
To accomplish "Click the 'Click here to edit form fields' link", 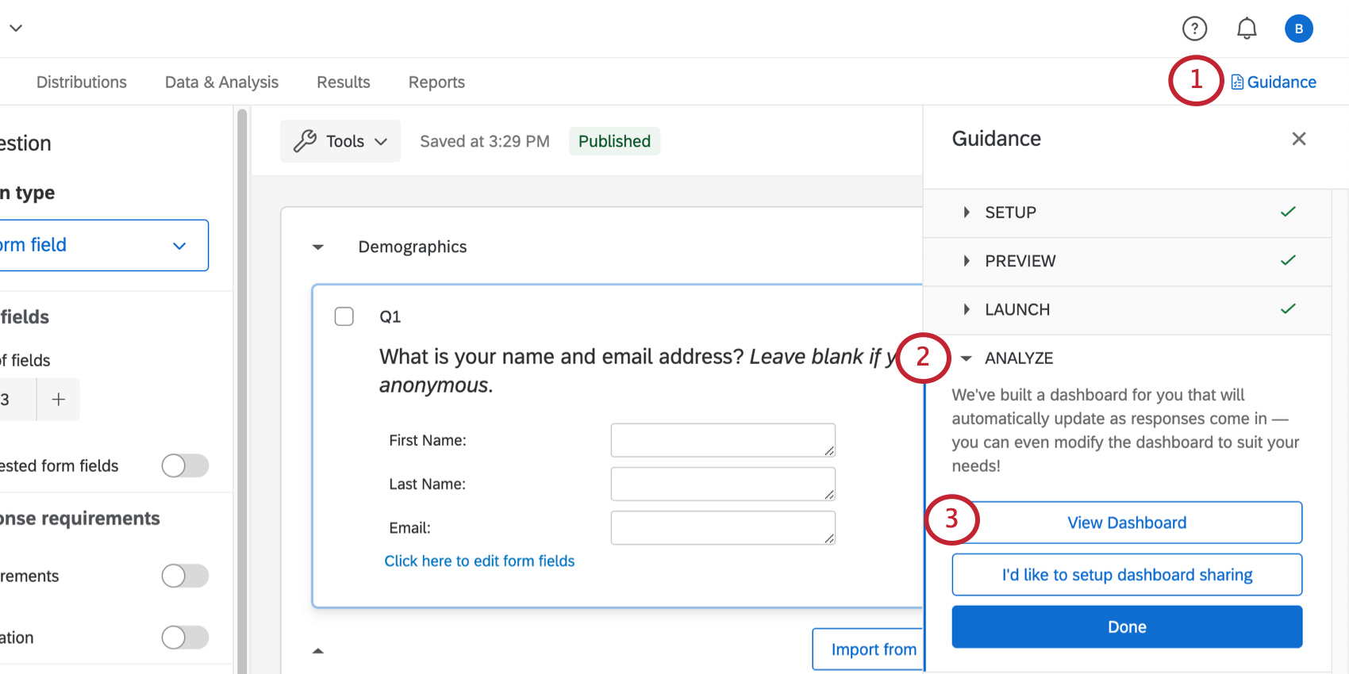I will click(479, 561).
